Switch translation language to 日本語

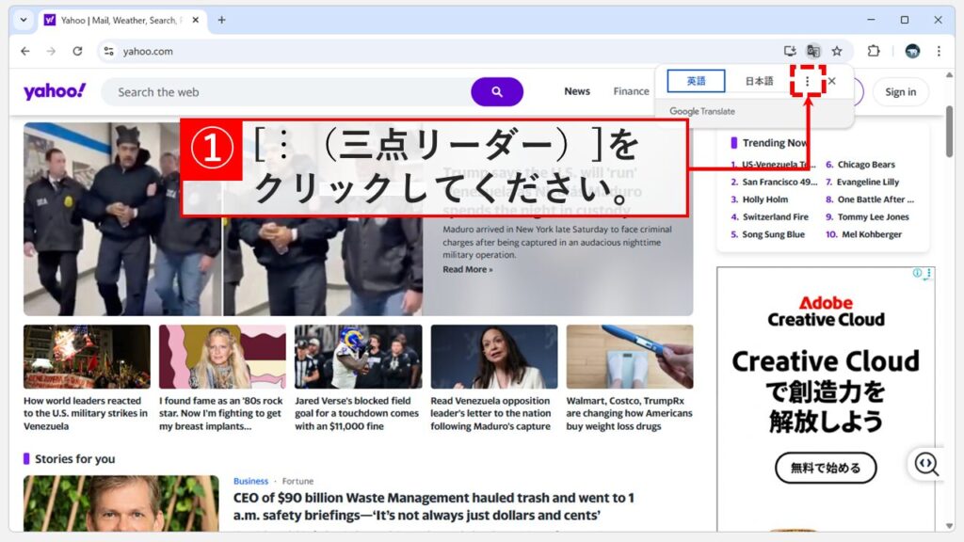coord(758,80)
